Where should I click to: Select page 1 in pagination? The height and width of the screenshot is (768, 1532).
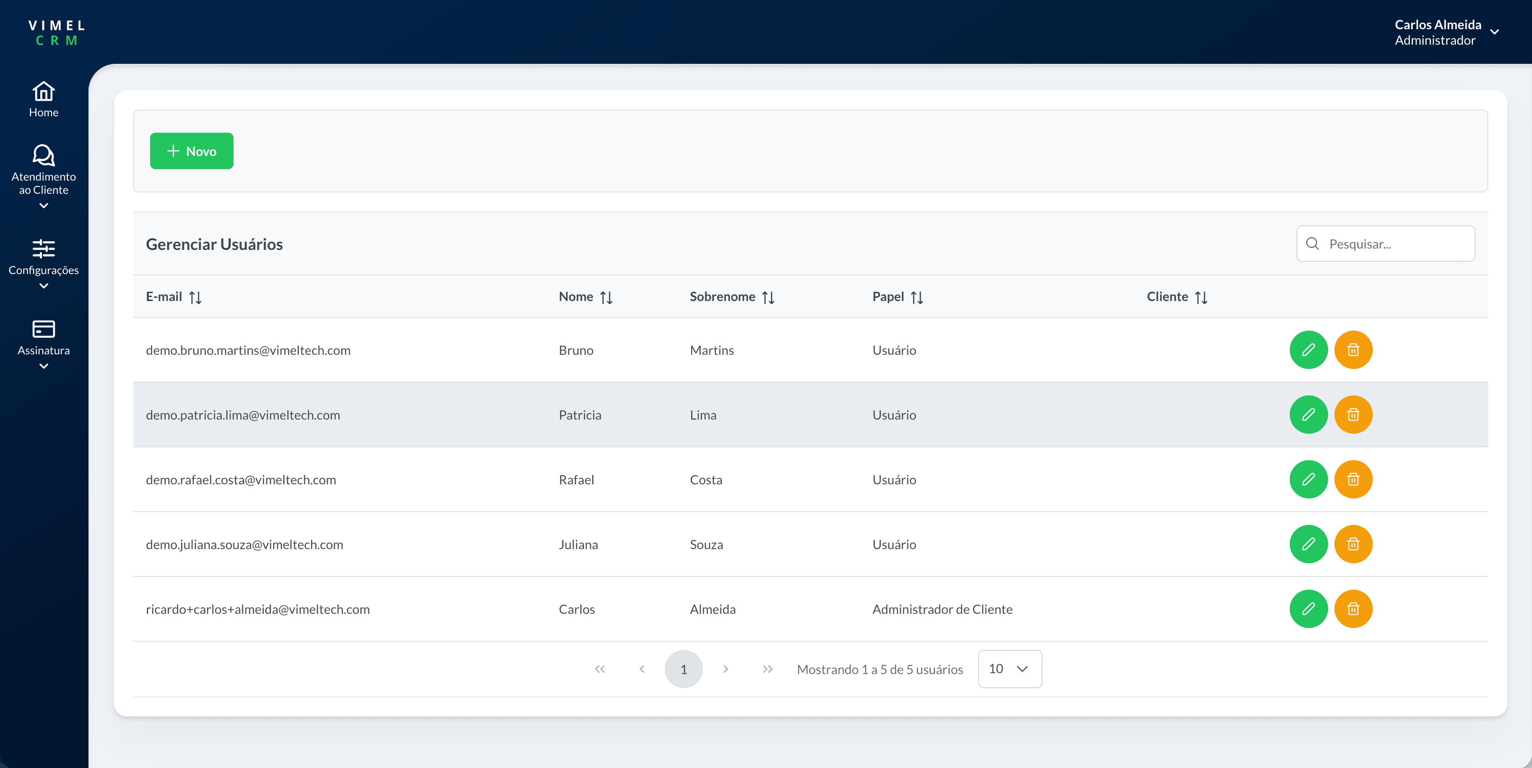683,669
